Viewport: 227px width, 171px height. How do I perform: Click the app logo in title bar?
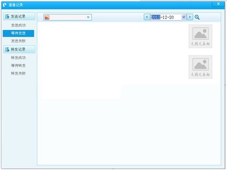(4, 5)
